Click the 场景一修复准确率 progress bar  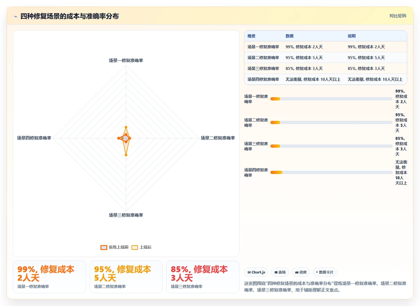[331, 99]
